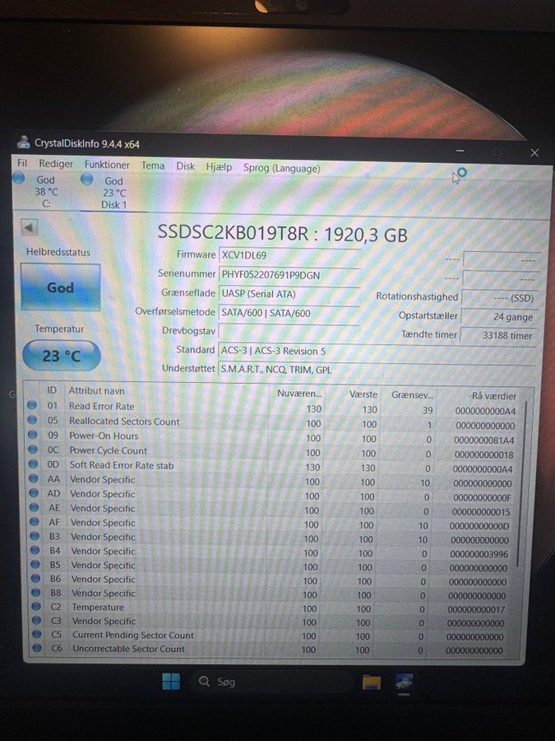Image resolution: width=555 pixels, height=741 pixels.
Task: Click the Rå værdier column header
Action: point(493,396)
